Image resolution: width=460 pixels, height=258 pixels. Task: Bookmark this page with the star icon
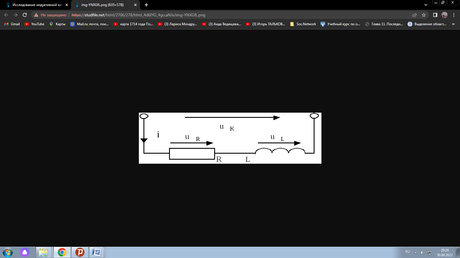(424, 15)
